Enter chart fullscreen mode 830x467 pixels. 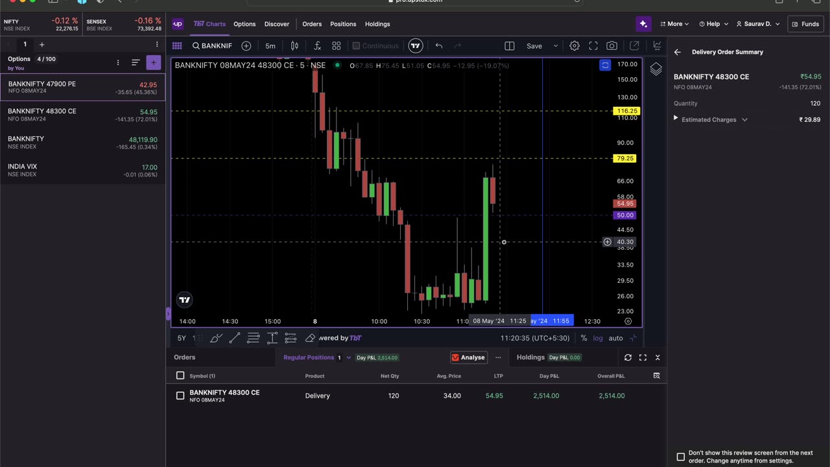[593, 46]
